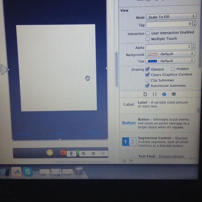Select the Object library cube icon
This screenshot has height=202, width=202.
click(164, 94)
